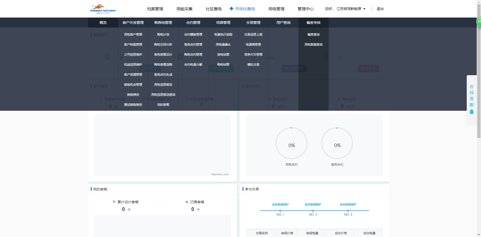
Task: Open the 偏差考核 menu header
Action: 313,23
